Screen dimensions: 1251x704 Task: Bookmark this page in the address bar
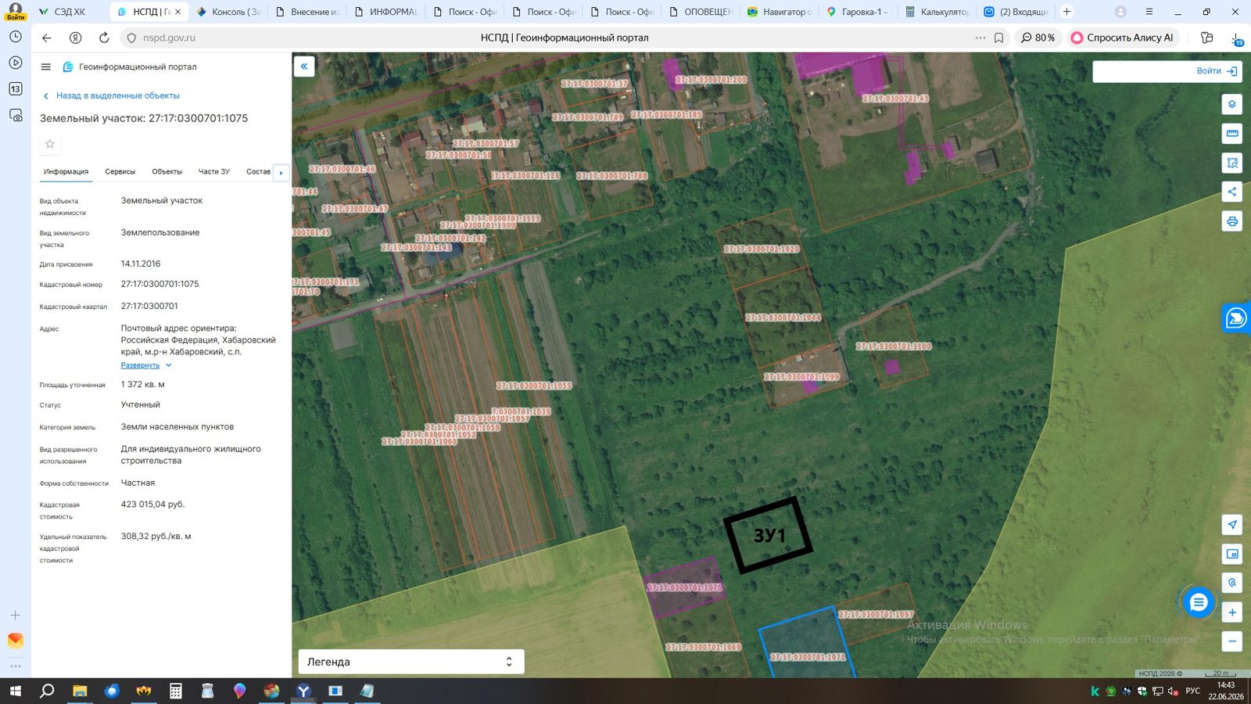[x=998, y=38]
